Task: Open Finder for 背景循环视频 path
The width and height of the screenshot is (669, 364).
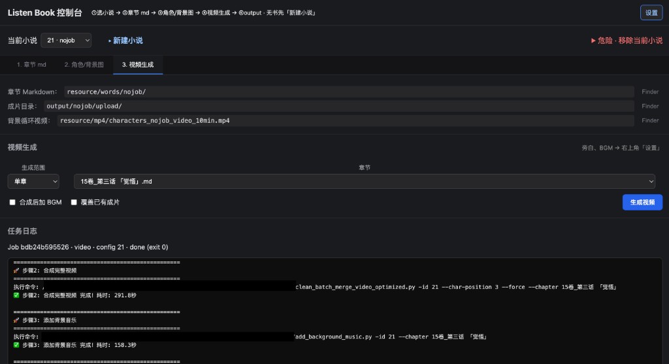Action: [x=650, y=121]
